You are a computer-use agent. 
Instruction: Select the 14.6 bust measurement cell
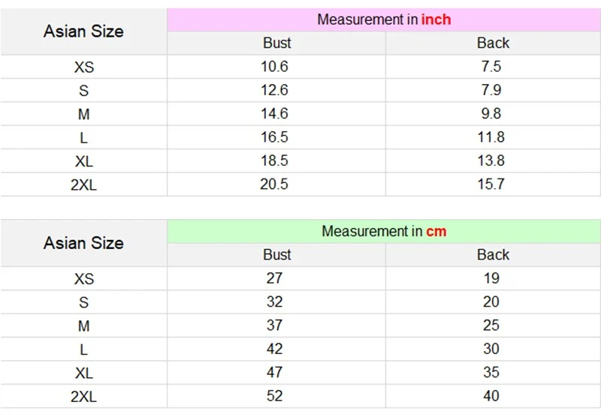274,113
